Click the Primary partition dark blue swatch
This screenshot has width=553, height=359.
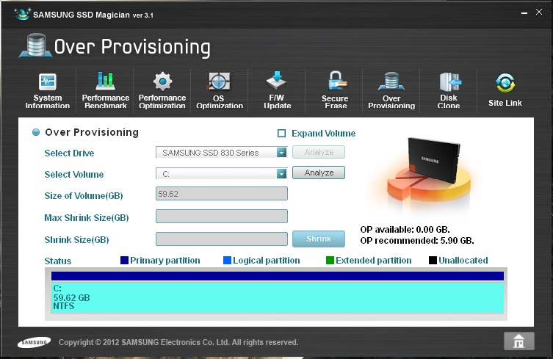[x=124, y=261]
